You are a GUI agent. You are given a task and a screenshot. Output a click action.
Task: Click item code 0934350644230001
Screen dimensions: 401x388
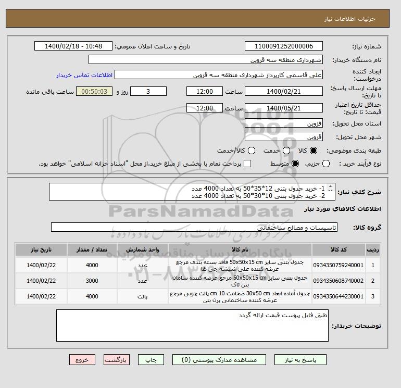tap(339, 296)
